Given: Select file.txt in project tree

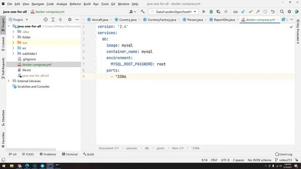Looking at the screenshot, I should [x=26, y=70].
